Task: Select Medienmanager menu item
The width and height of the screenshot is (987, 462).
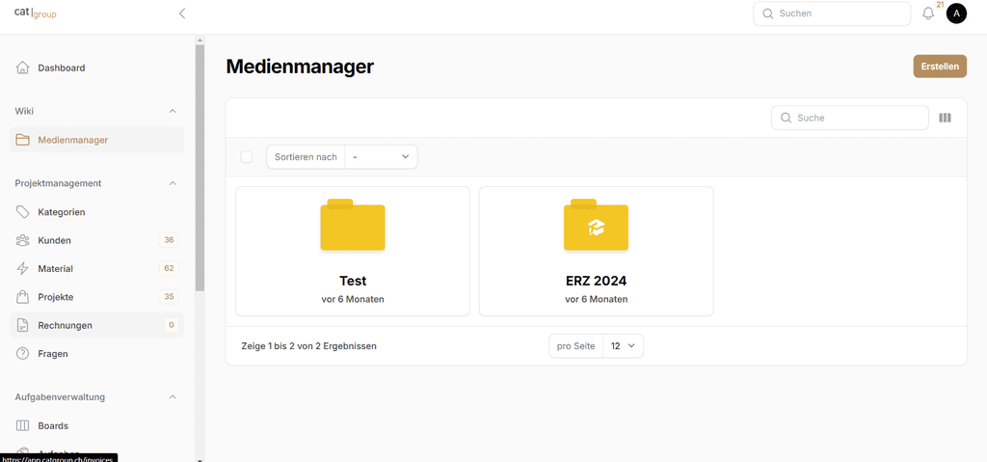Action: [x=97, y=140]
